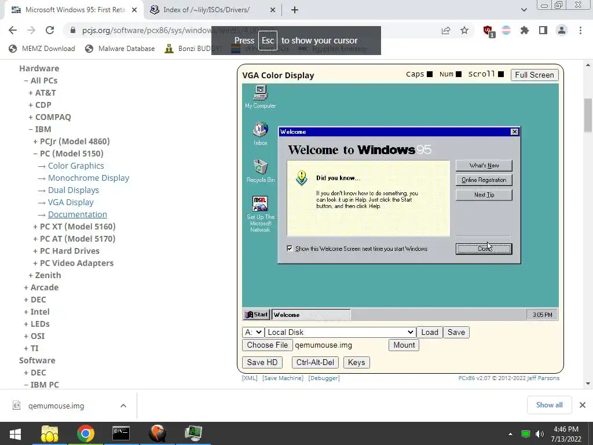This screenshot has width=593, height=445.
Task: Open Windows Start menu on host taskbar
Action: click(15, 433)
